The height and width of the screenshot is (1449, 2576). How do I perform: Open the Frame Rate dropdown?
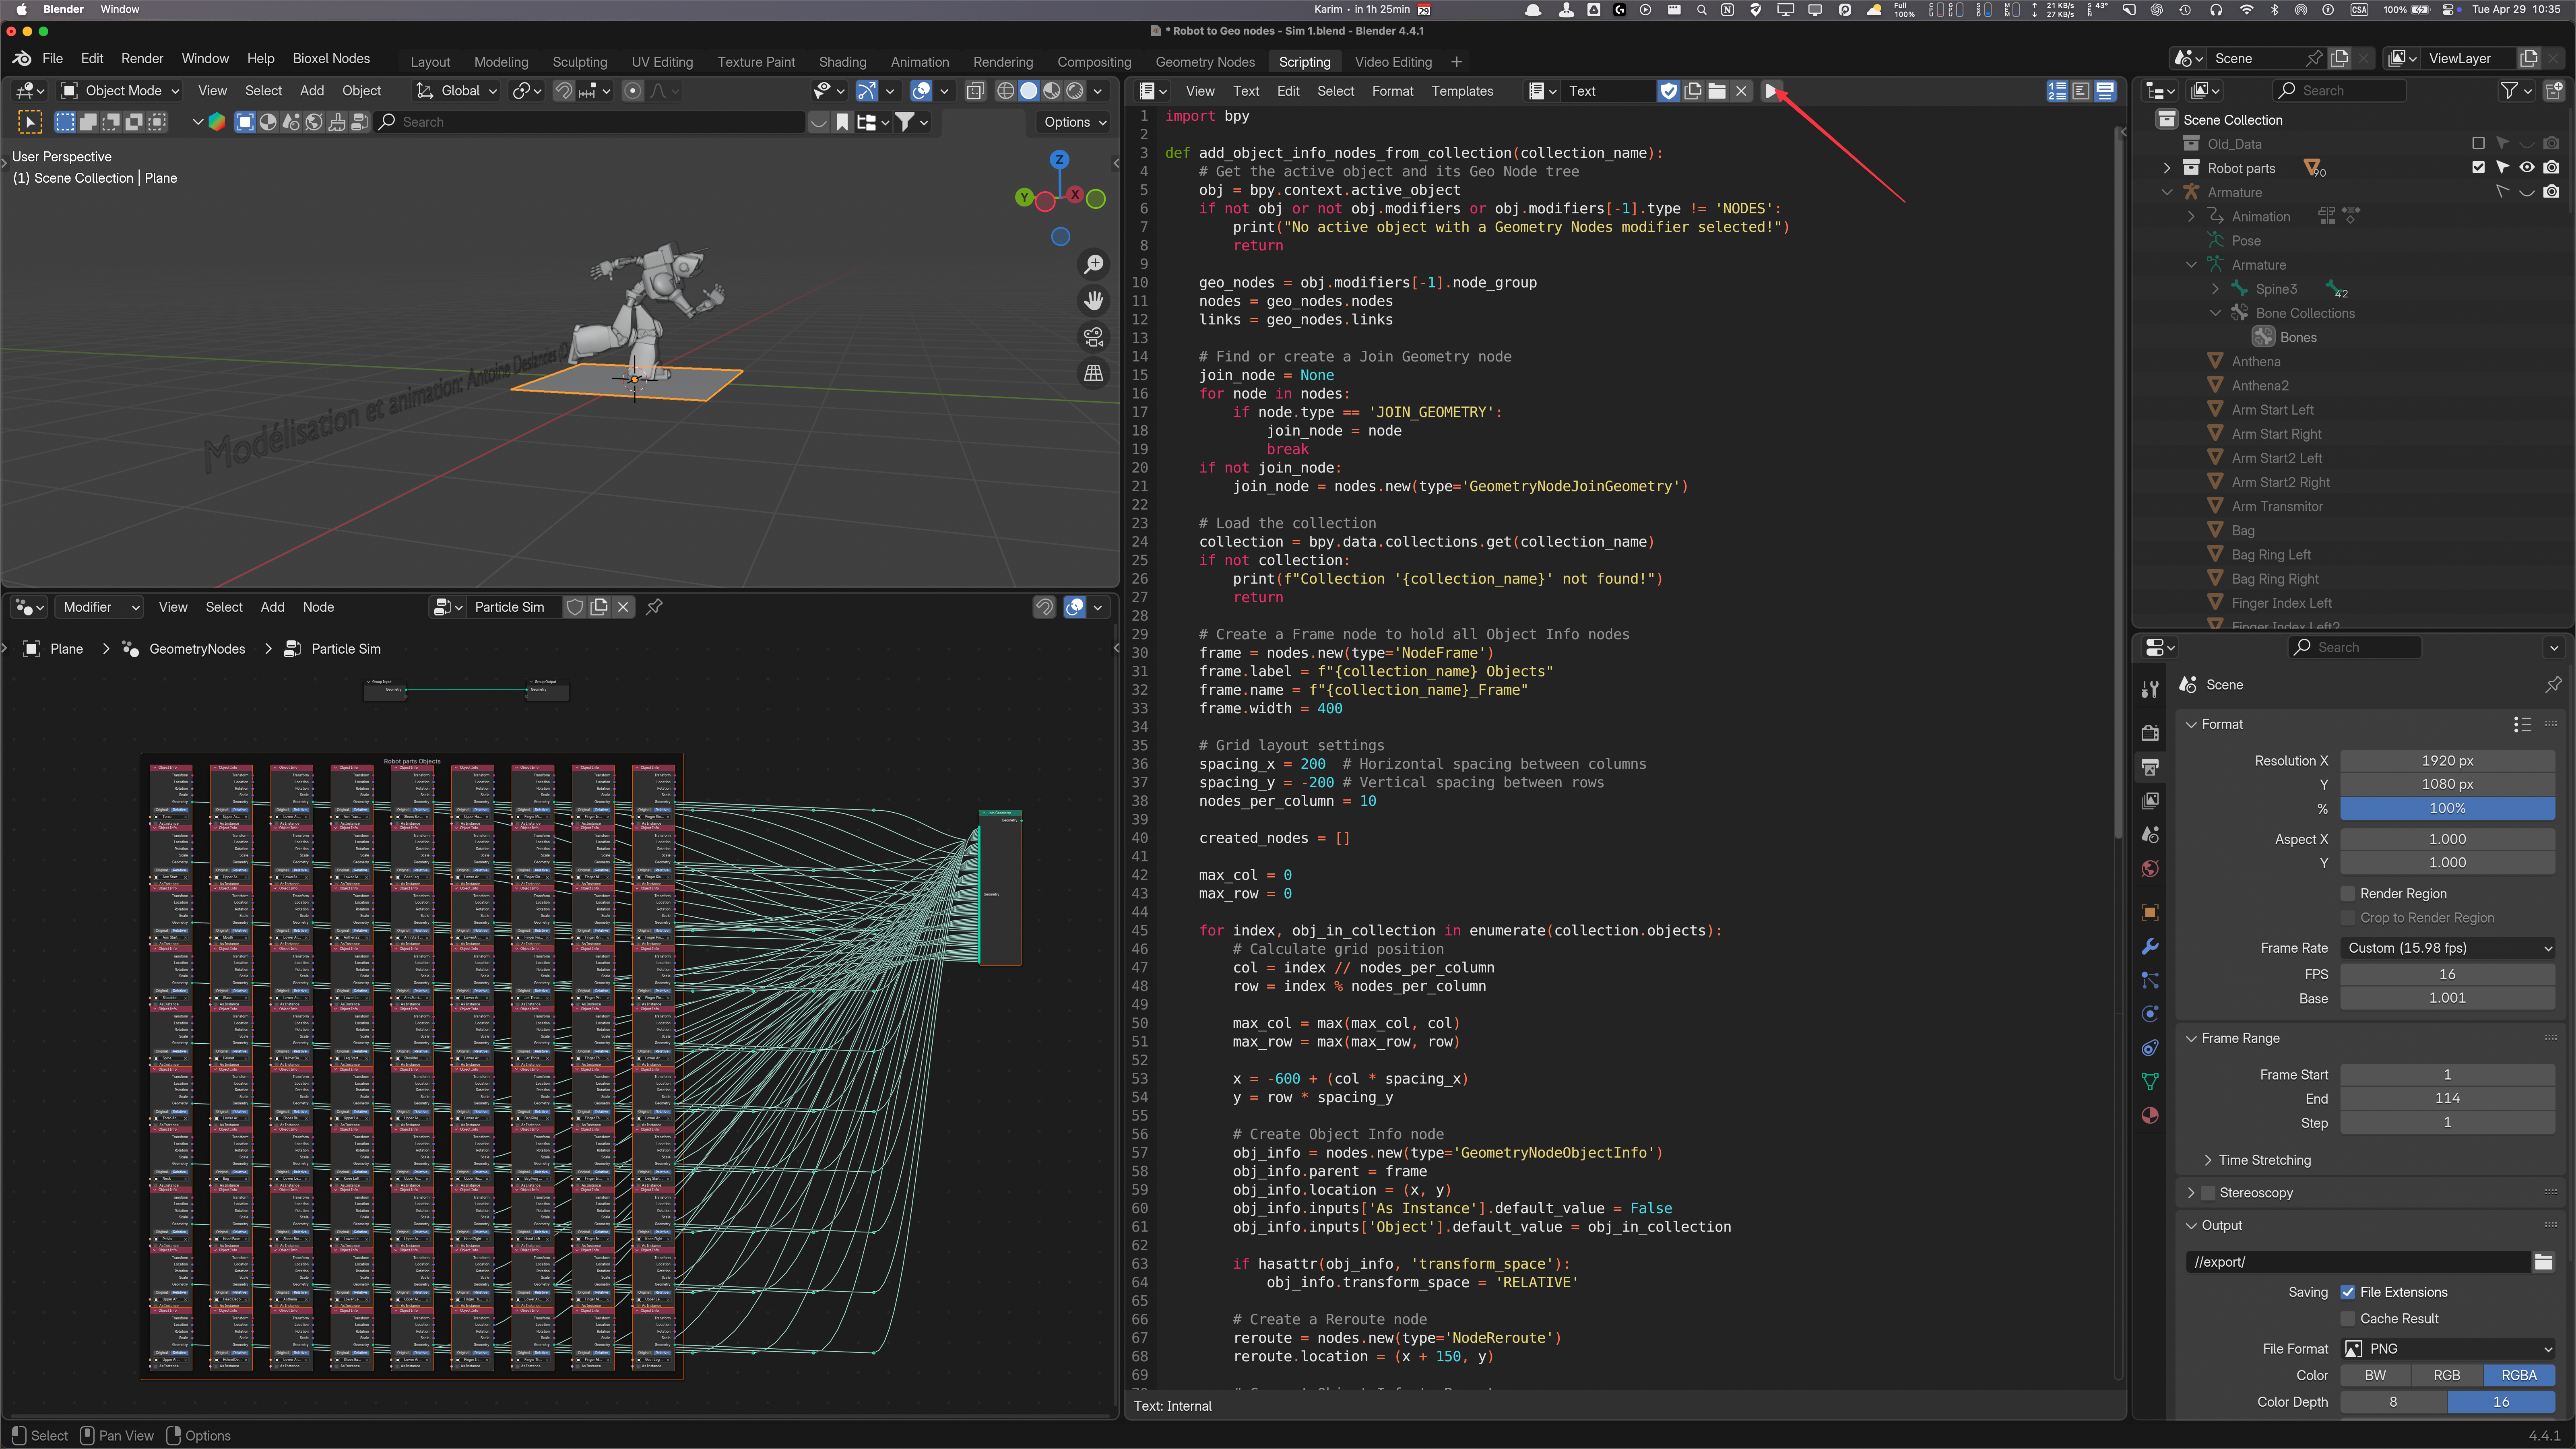[x=2448, y=948]
